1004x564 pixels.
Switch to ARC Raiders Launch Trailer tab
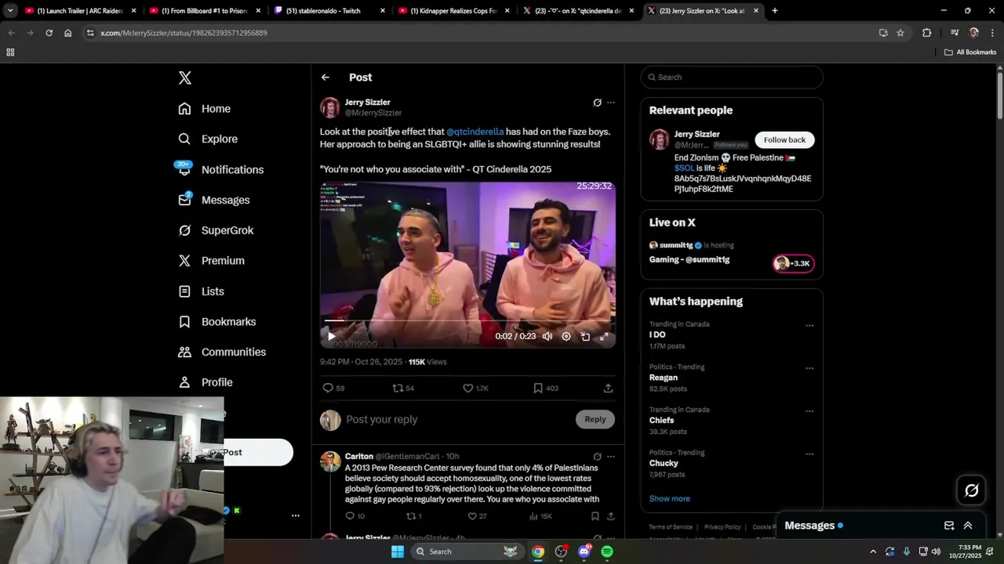(x=79, y=11)
